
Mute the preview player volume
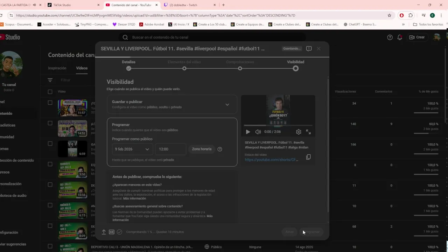point(258,132)
